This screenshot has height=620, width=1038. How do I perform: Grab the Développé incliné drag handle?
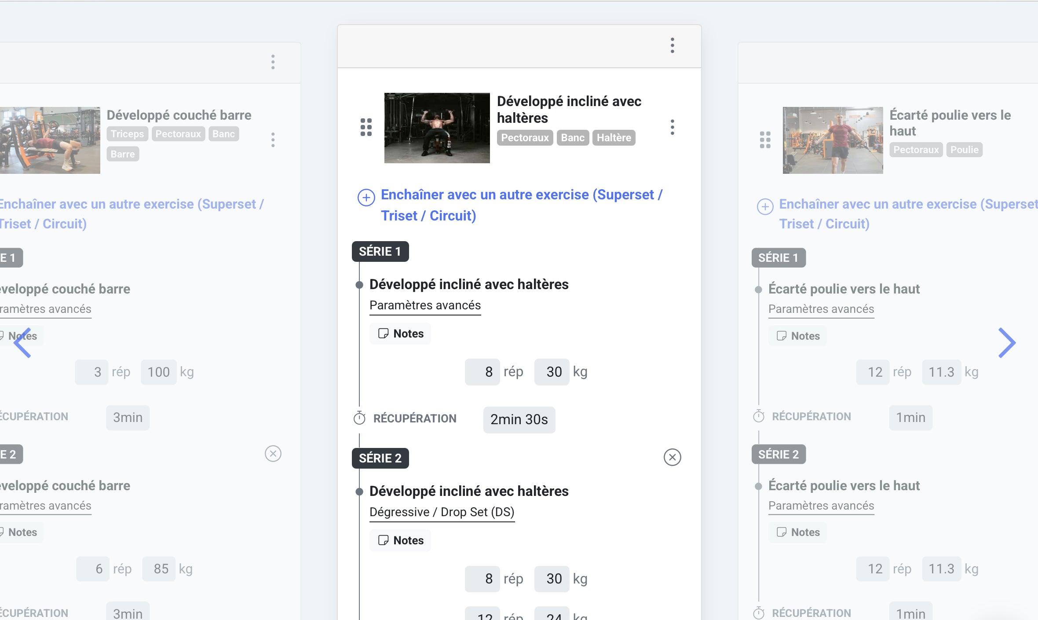click(x=366, y=127)
